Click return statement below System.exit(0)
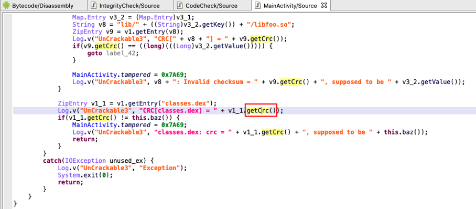 (70, 182)
